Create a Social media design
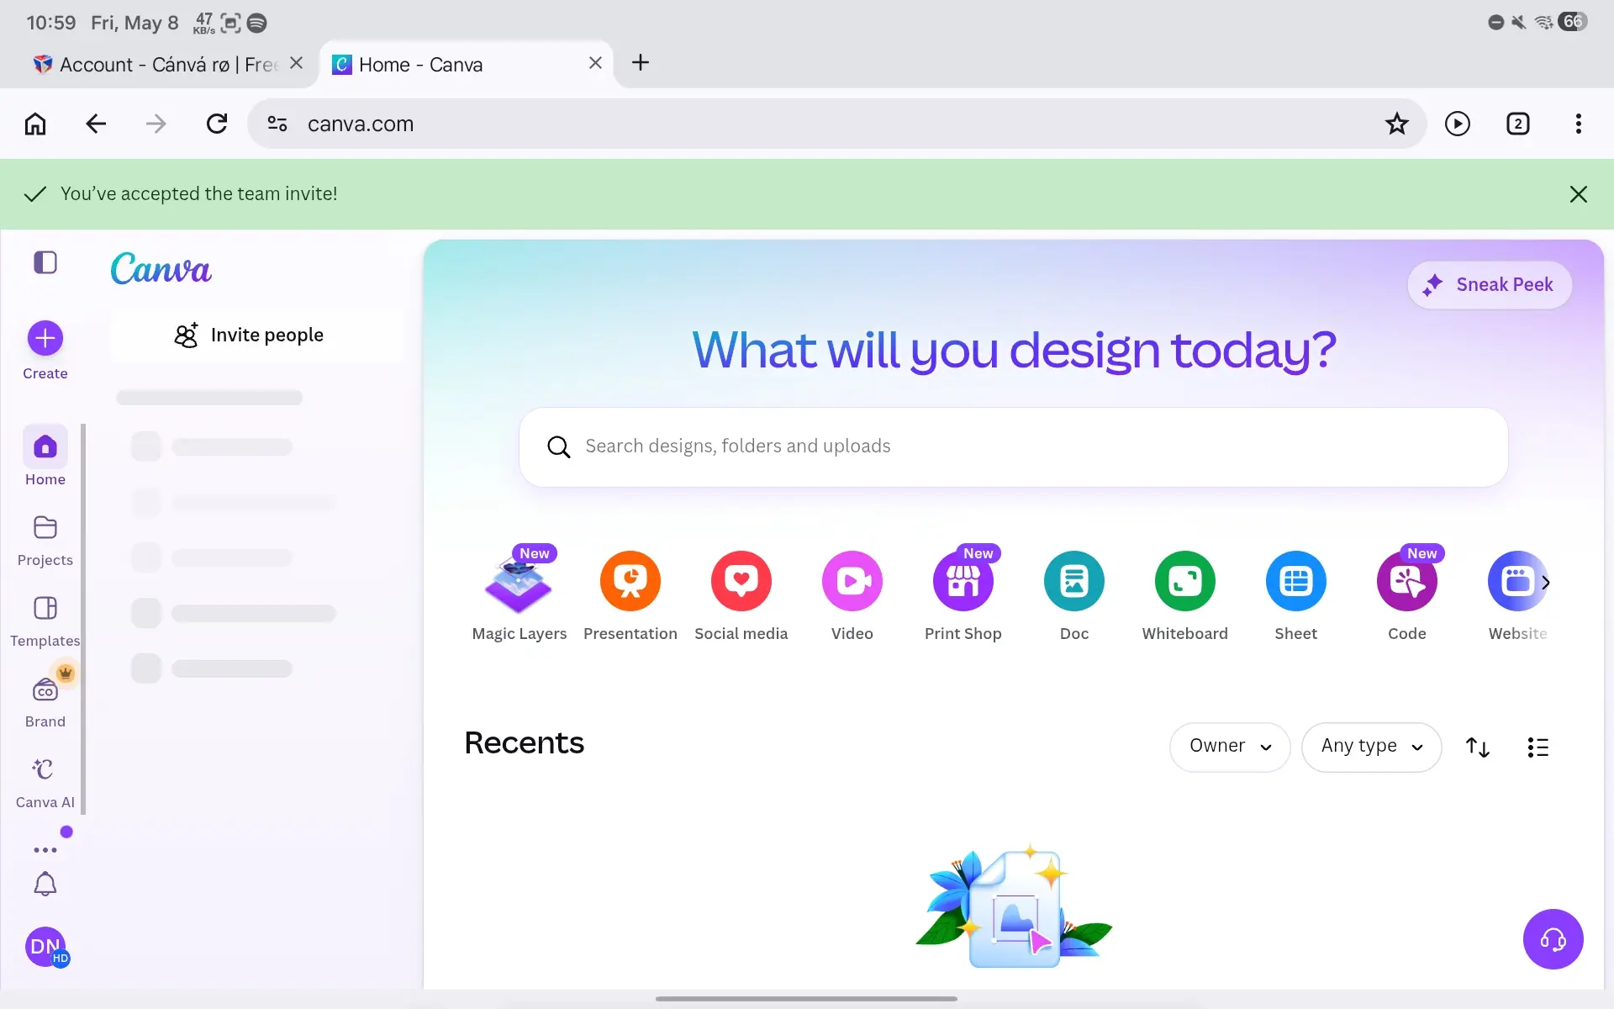Screen dimensions: 1614x1009 coord(741,595)
